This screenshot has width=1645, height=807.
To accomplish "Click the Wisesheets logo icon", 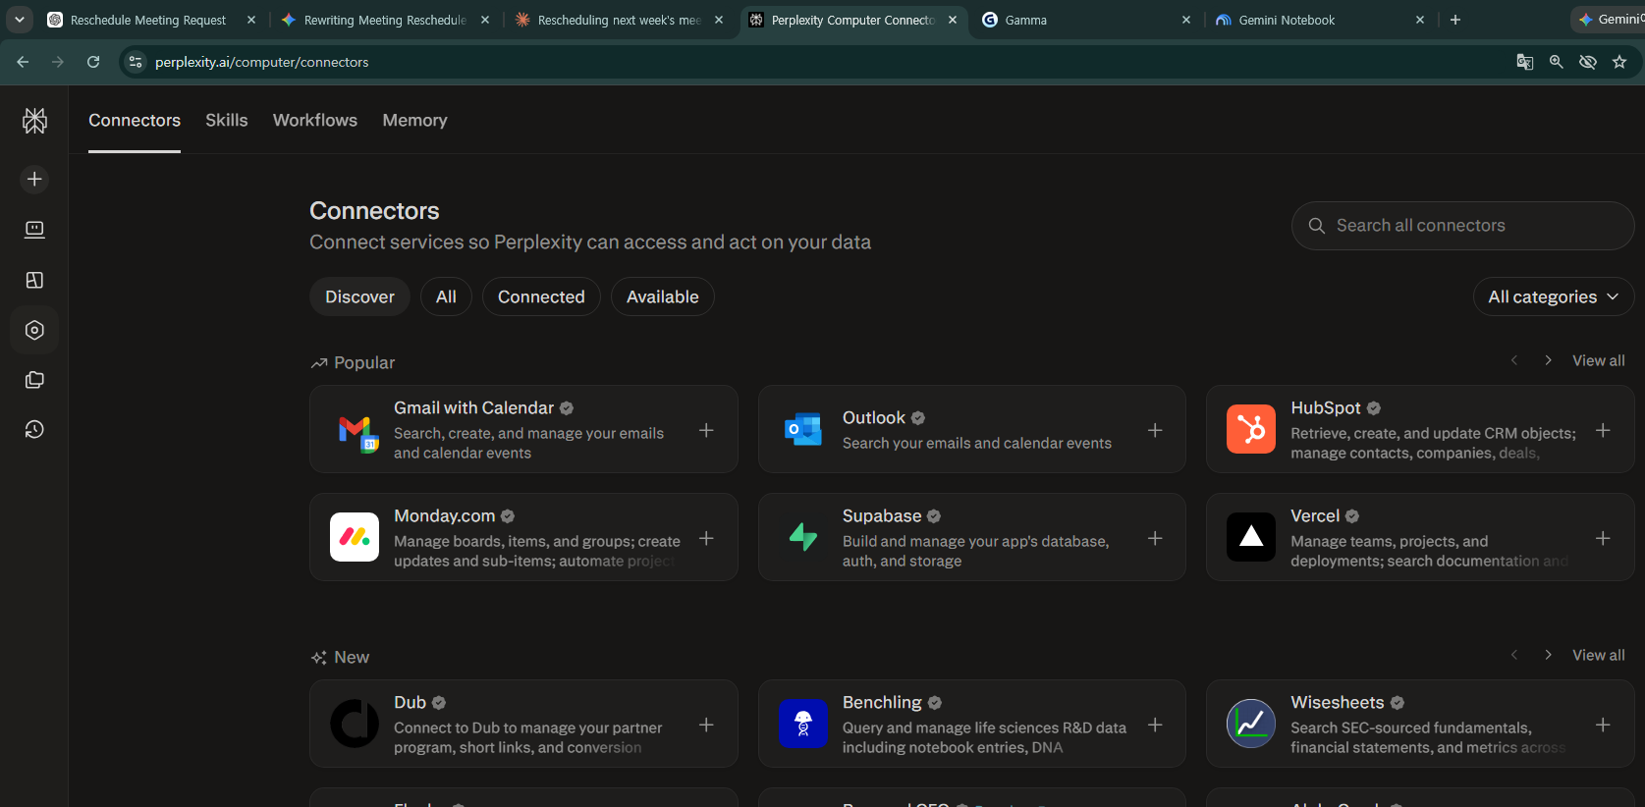I will coord(1251,724).
